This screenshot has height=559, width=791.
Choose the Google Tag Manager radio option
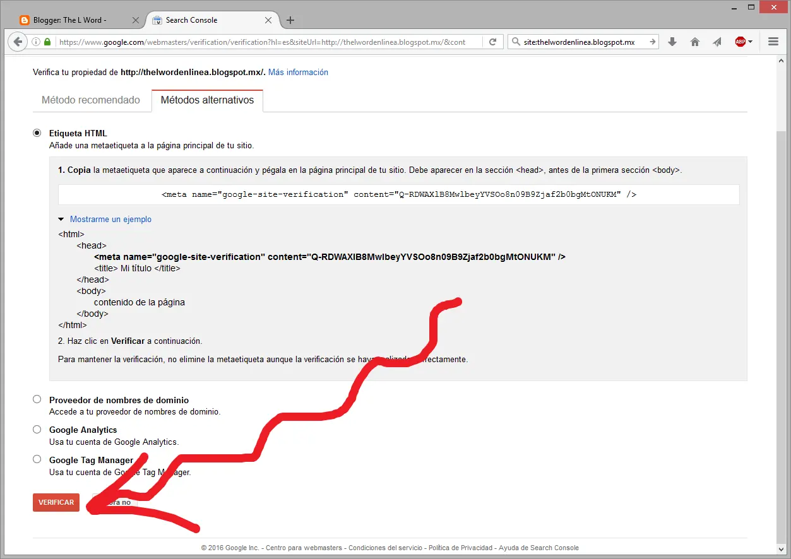[x=37, y=459]
